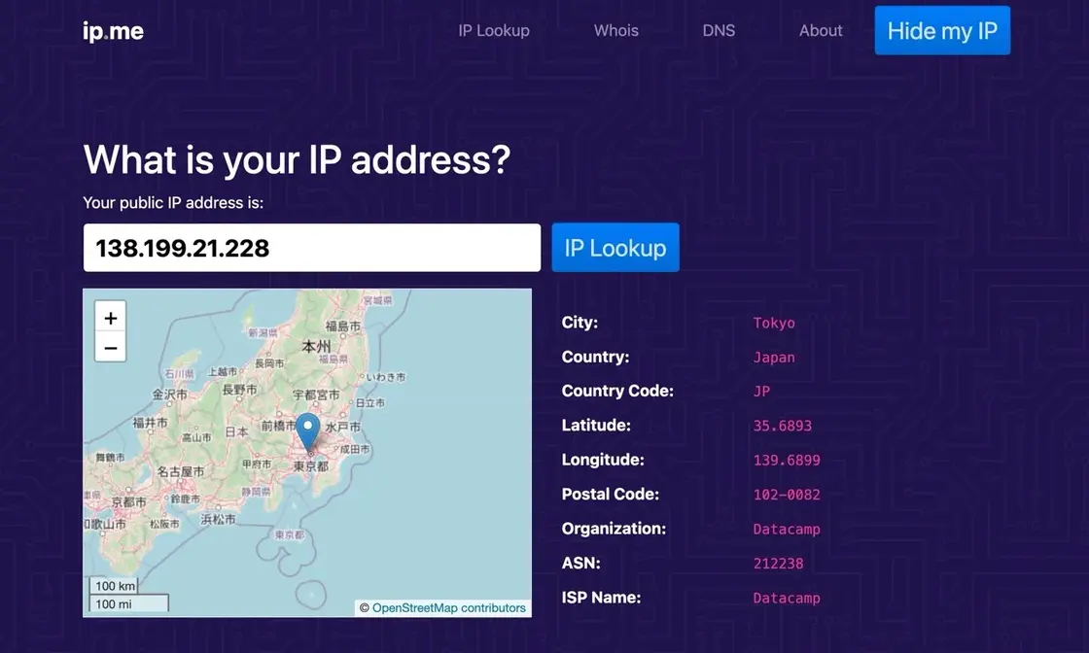Click the 水戸市 label on the map
Viewport: 1089px width, 653px height.
pos(343,427)
